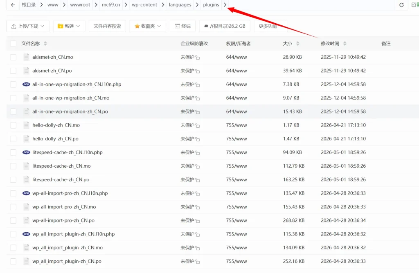This screenshot has width=419, height=273.
Task: Open file litespeed-cache-zh_CN.mo
Action: [x=61, y=166]
